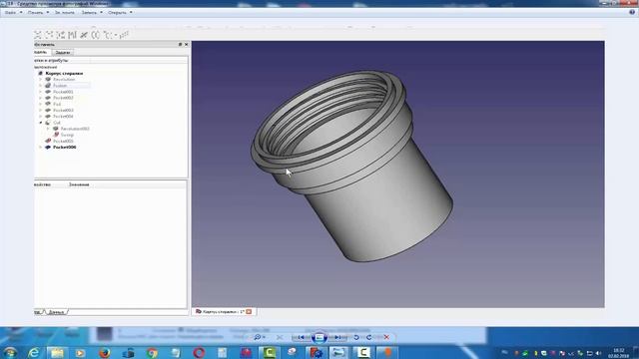Go to next image in Photo Viewer
This screenshot has width=639, height=359.
point(338,337)
